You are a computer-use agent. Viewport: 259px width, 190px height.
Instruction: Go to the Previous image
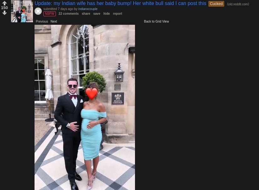coord(42,21)
